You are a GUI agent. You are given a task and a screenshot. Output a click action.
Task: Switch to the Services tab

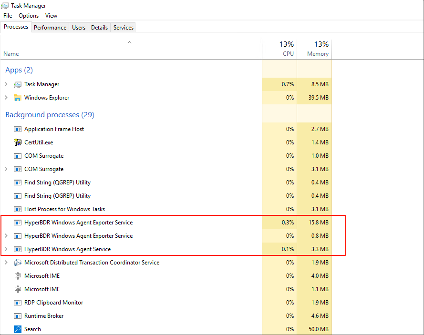click(124, 28)
